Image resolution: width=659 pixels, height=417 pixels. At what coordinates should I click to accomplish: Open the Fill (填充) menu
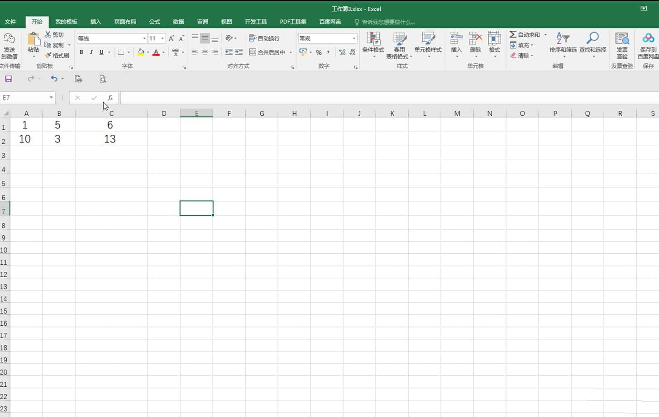click(x=522, y=45)
